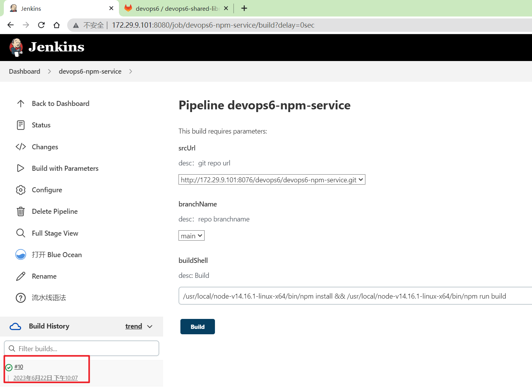
Task: Click the Jenkins butler logo icon
Action: coord(16,47)
